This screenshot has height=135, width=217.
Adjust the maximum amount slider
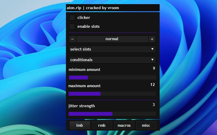pyautogui.click(x=112, y=94)
